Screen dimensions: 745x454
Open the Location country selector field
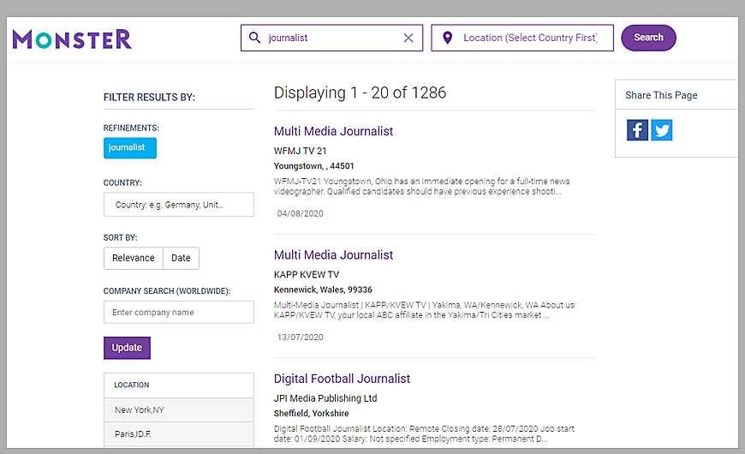pos(529,38)
